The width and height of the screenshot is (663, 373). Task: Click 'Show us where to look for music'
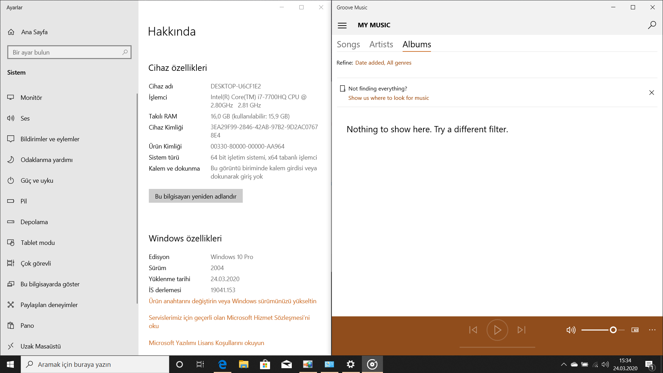pyautogui.click(x=388, y=98)
